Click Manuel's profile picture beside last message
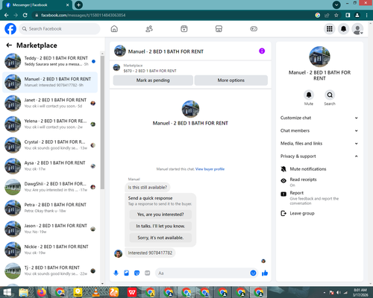 click(x=118, y=253)
